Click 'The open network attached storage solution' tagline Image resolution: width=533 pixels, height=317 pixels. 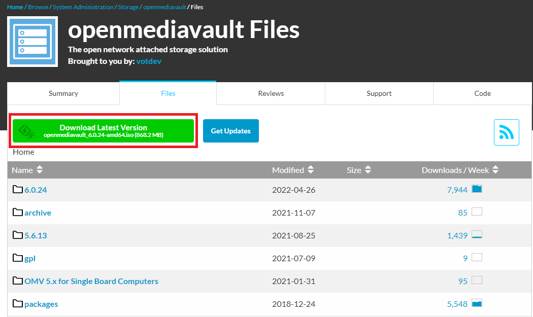[x=148, y=50]
